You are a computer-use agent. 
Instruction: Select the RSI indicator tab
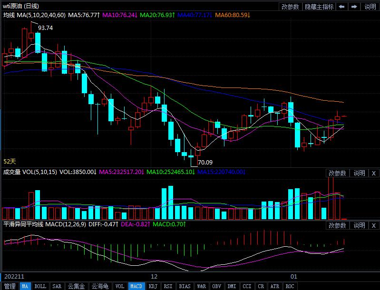168,286
